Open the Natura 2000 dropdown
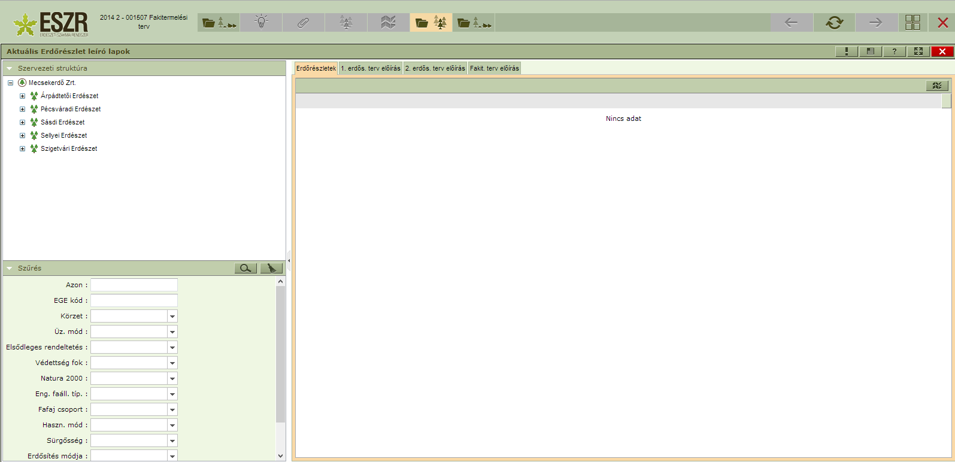955x462 pixels. pyautogui.click(x=172, y=378)
